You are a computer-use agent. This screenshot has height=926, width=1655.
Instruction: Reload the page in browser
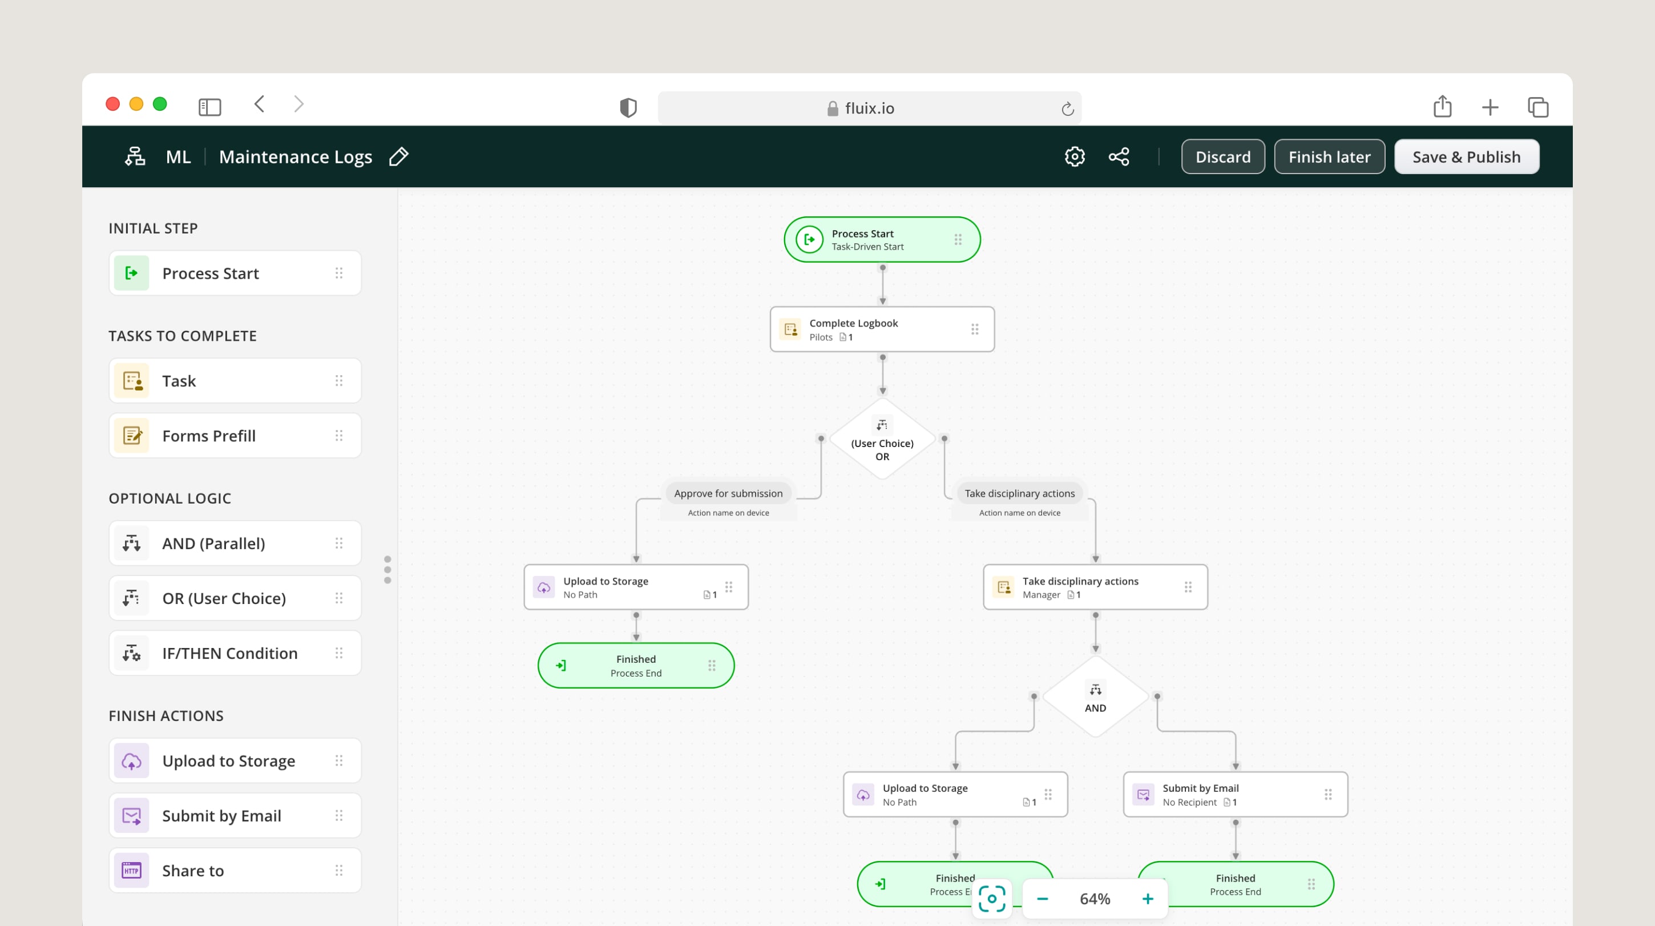click(x=1067, y=108)
